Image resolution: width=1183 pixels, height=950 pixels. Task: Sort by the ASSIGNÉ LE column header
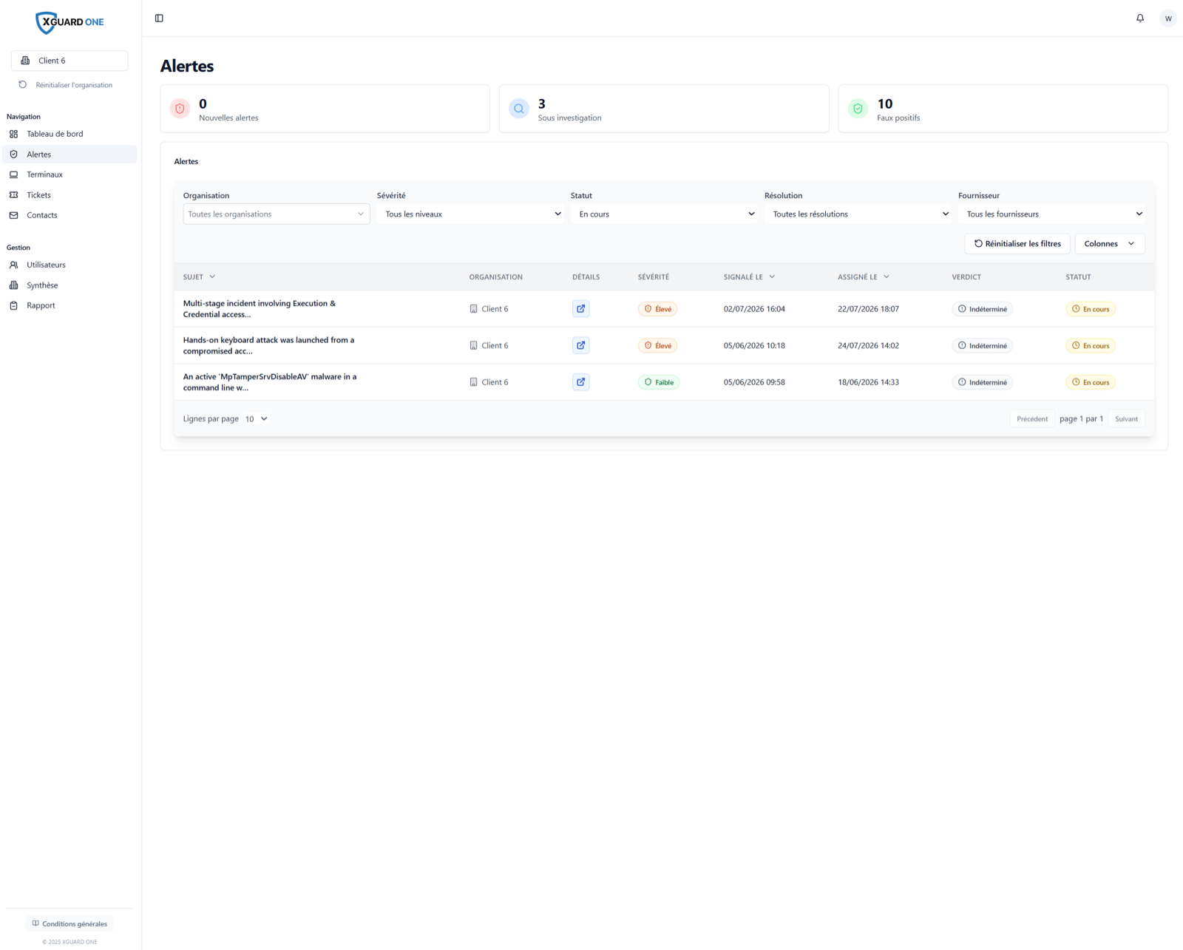[x=864, y=277]
